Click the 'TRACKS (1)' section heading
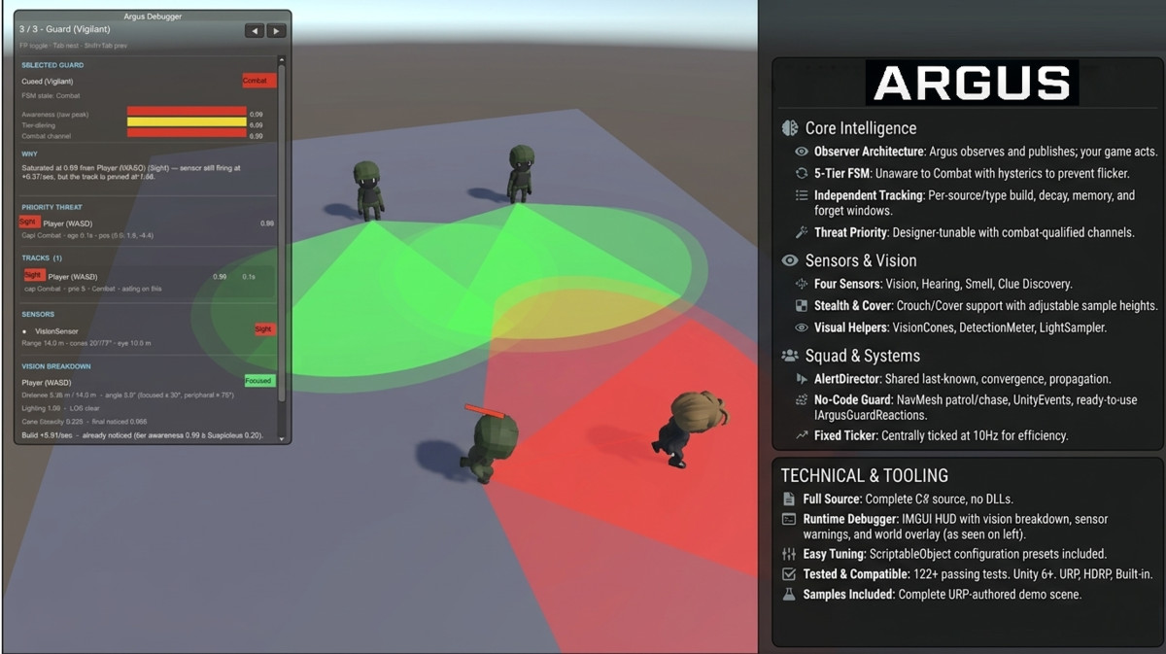Screen dimensions: 1166x654 (42, 258)
